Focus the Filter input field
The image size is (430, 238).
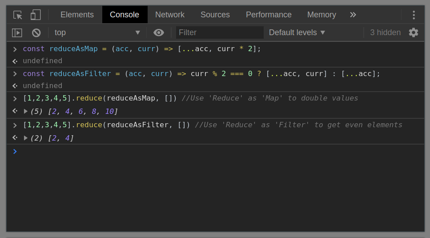pyautogui.click(x=220, y=32)
